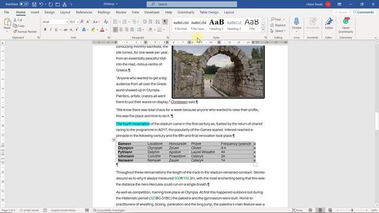This screenshot has height=213, width=379.
Task: Toggle Italic formatting
Action: (50, 30)
